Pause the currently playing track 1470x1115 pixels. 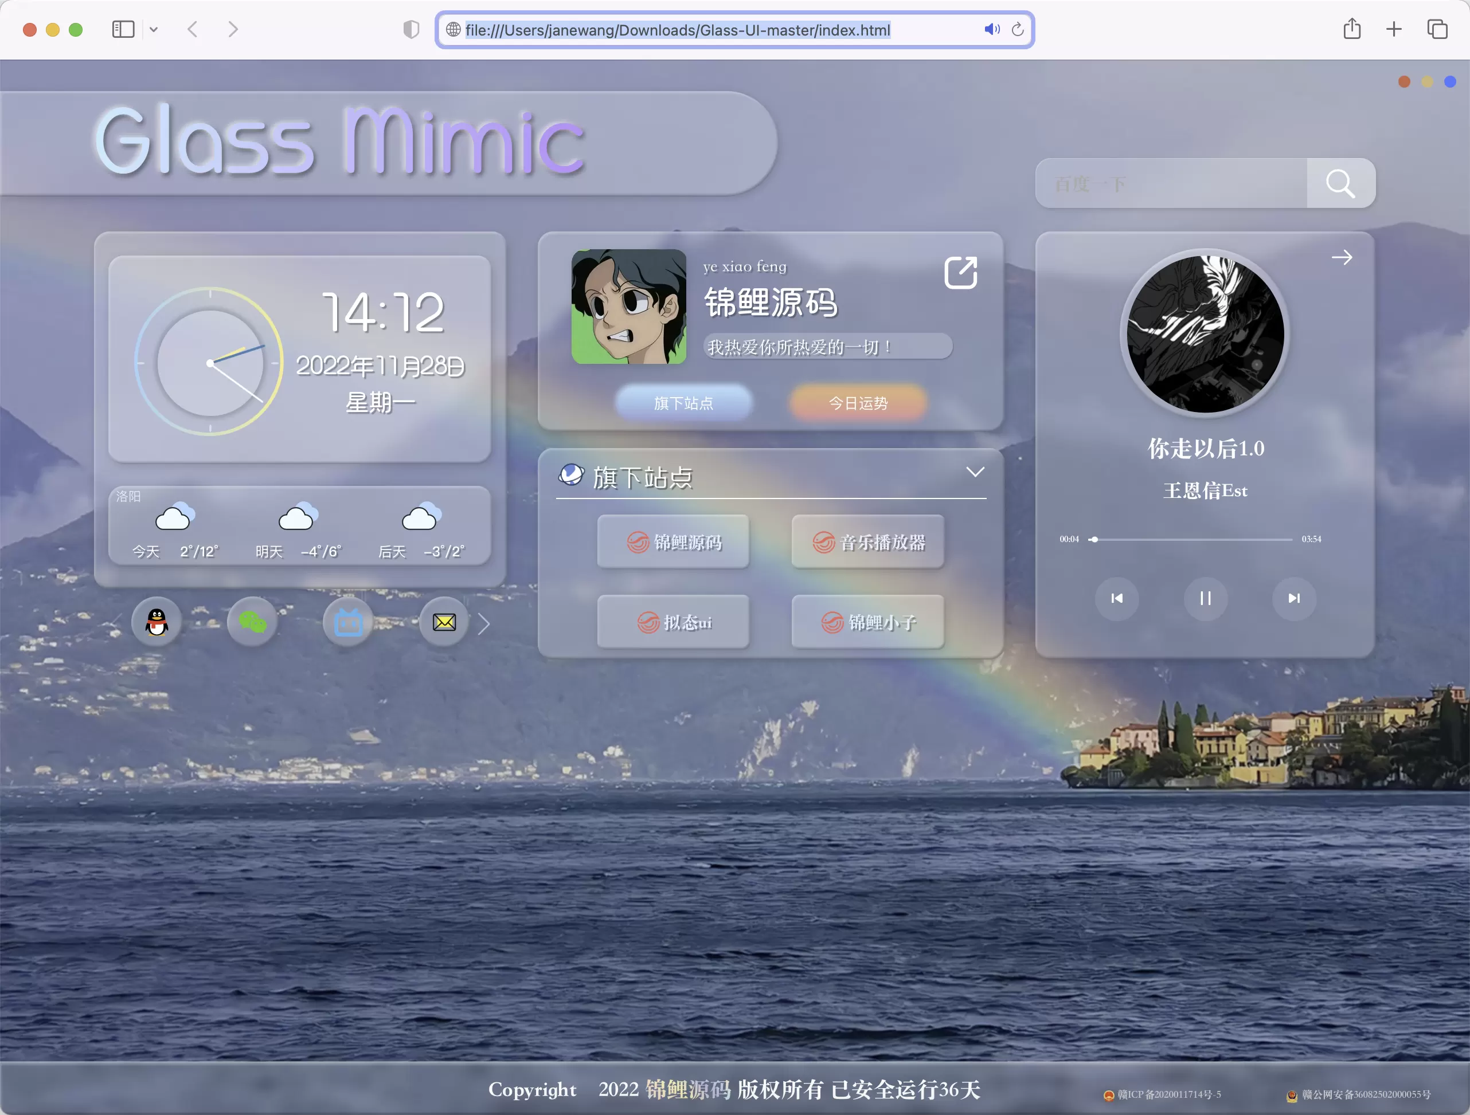(x=1205, y=599)
